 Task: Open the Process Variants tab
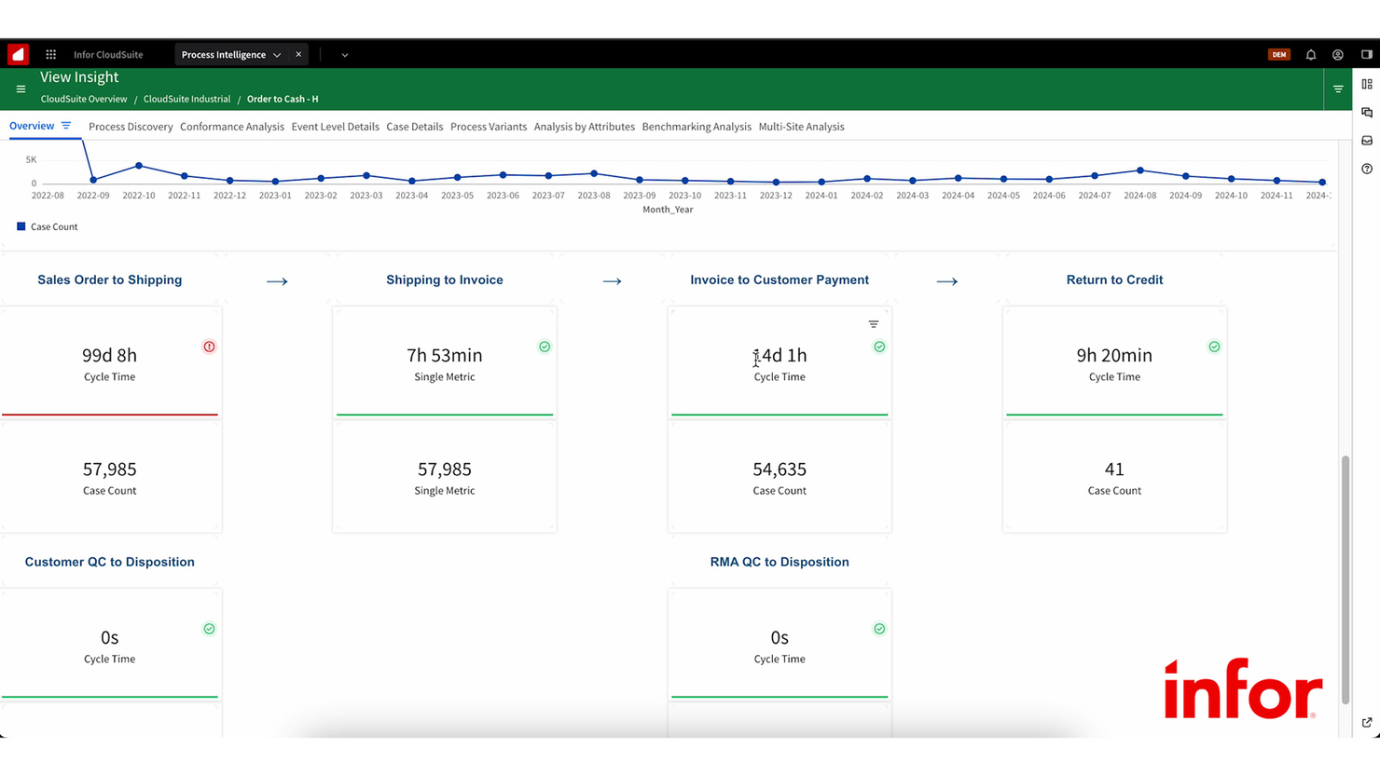pyautogui.click(x=489, y=127)
